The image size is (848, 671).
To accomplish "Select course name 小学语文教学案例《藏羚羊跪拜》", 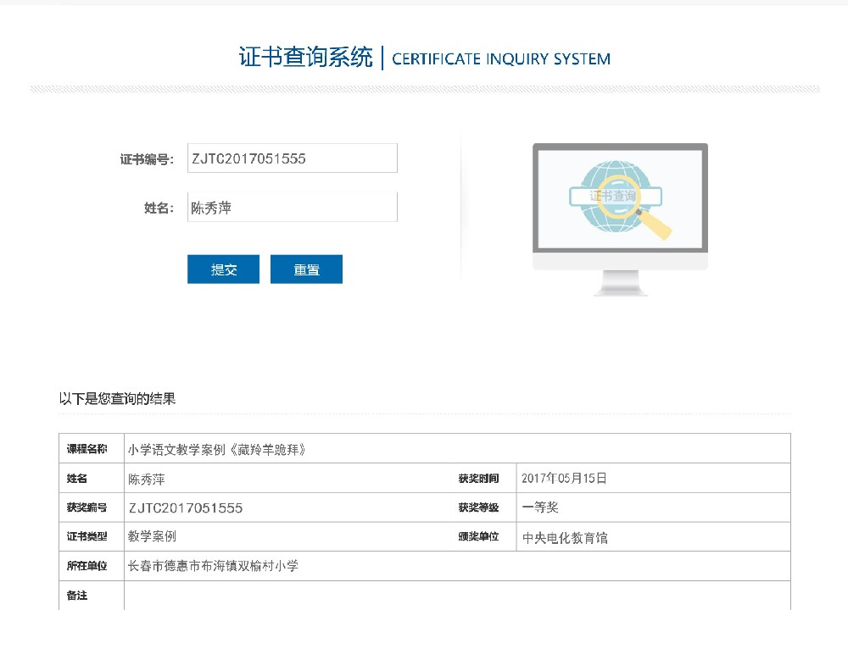I will pos(217,450).
